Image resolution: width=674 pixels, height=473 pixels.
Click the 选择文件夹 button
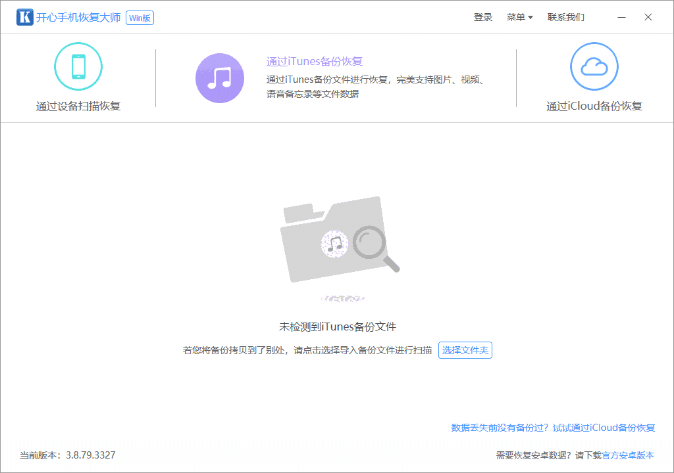pyautogui.click(x=465, y=350)
